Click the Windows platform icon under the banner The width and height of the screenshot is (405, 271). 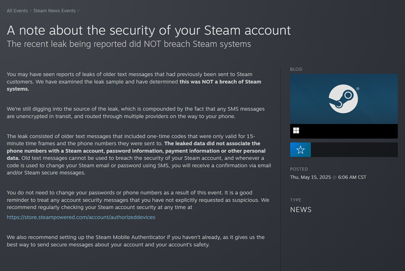coord(296,131)
